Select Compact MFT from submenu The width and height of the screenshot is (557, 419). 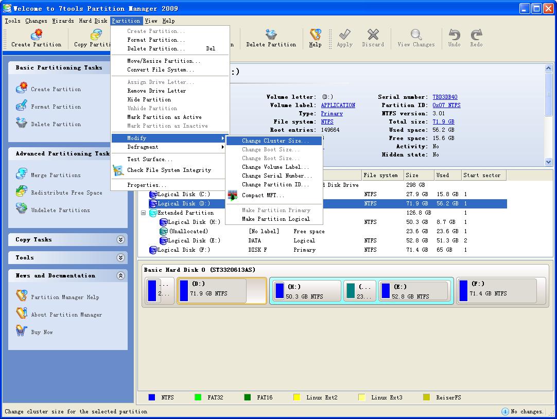(263, 196)
